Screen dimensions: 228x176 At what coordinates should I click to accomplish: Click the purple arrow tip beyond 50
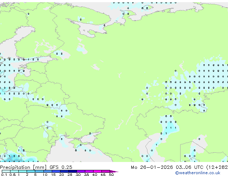(x=114, y=171)
